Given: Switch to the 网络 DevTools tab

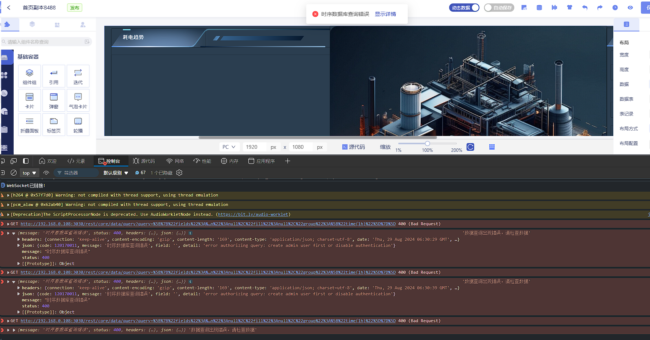Looking at the screenshot, I should [175, 161].
